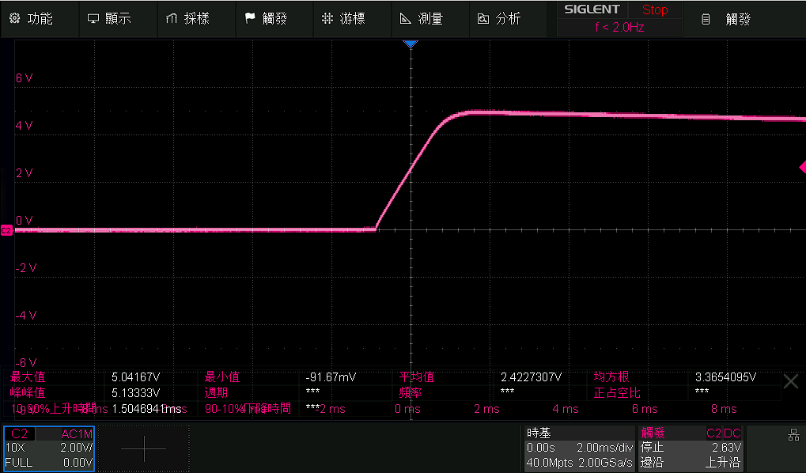Select the 頻率 frequency measurement label
The width and height of the screenshot is (806, 473).
[411, 393]
